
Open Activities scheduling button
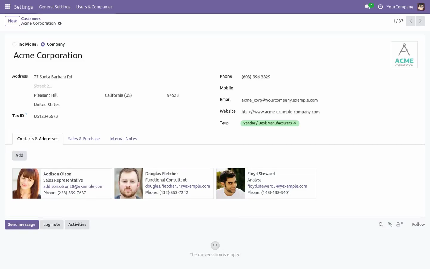[x=77, y=225]
